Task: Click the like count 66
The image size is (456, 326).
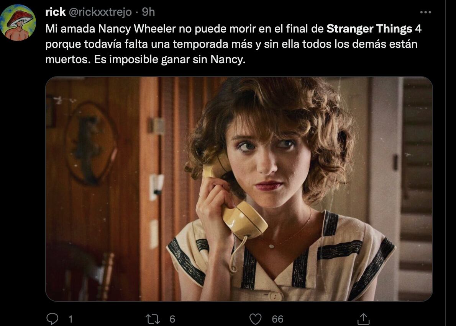Action: 277,319
